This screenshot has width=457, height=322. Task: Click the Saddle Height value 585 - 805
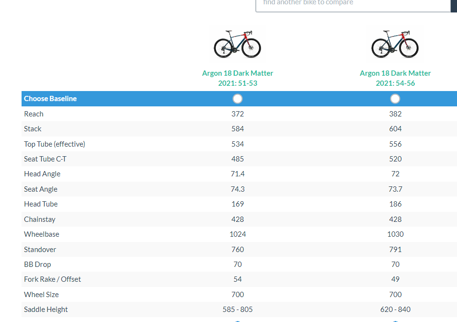[238, 310]
